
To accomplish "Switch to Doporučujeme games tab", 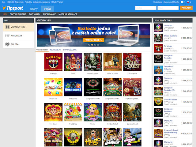I will click(70, 50).
